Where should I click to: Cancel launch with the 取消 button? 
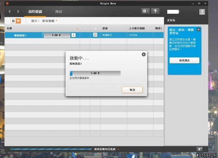[132, 90]
